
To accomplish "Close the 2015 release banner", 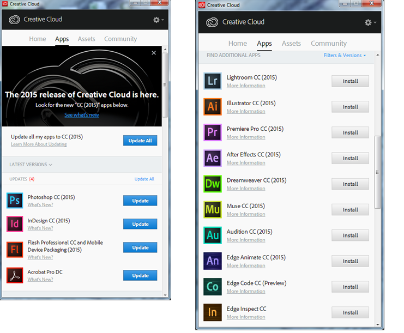I will click(154, 53).
